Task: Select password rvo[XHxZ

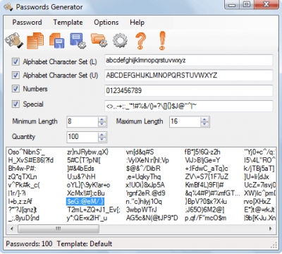Action: click(x=257, y=202)
